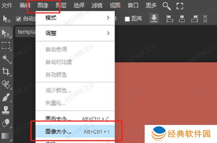Click the 矢量化... menu entry

75,103
